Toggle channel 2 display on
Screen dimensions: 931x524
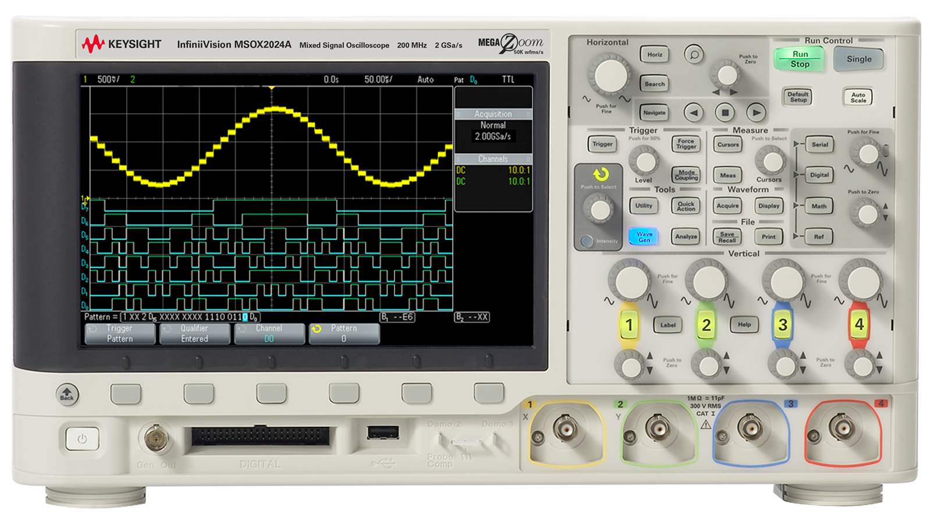pyautogui.click(x=706, y=325)
